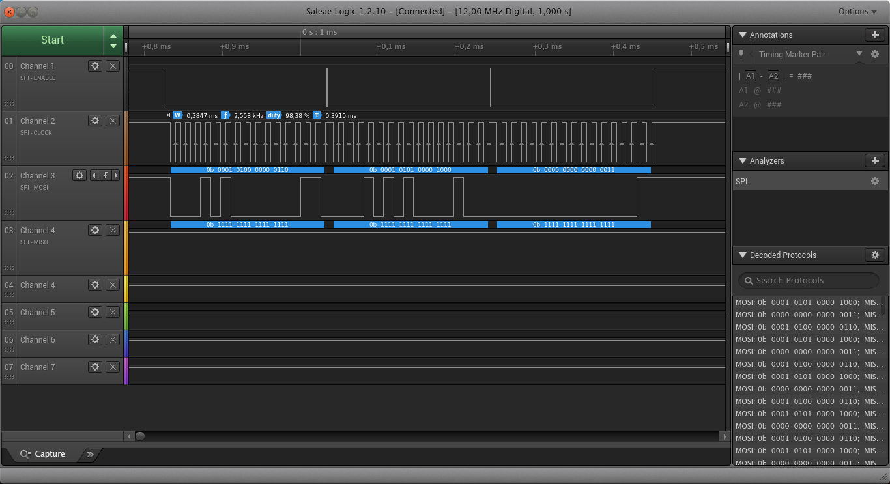890x484 pixels.
Task: Open Channel 3 settings gear
Action: point(79,175)
